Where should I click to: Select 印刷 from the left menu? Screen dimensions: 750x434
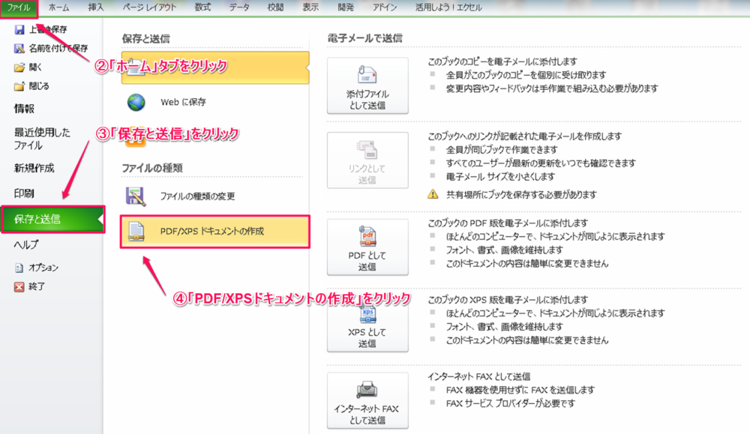24,193
